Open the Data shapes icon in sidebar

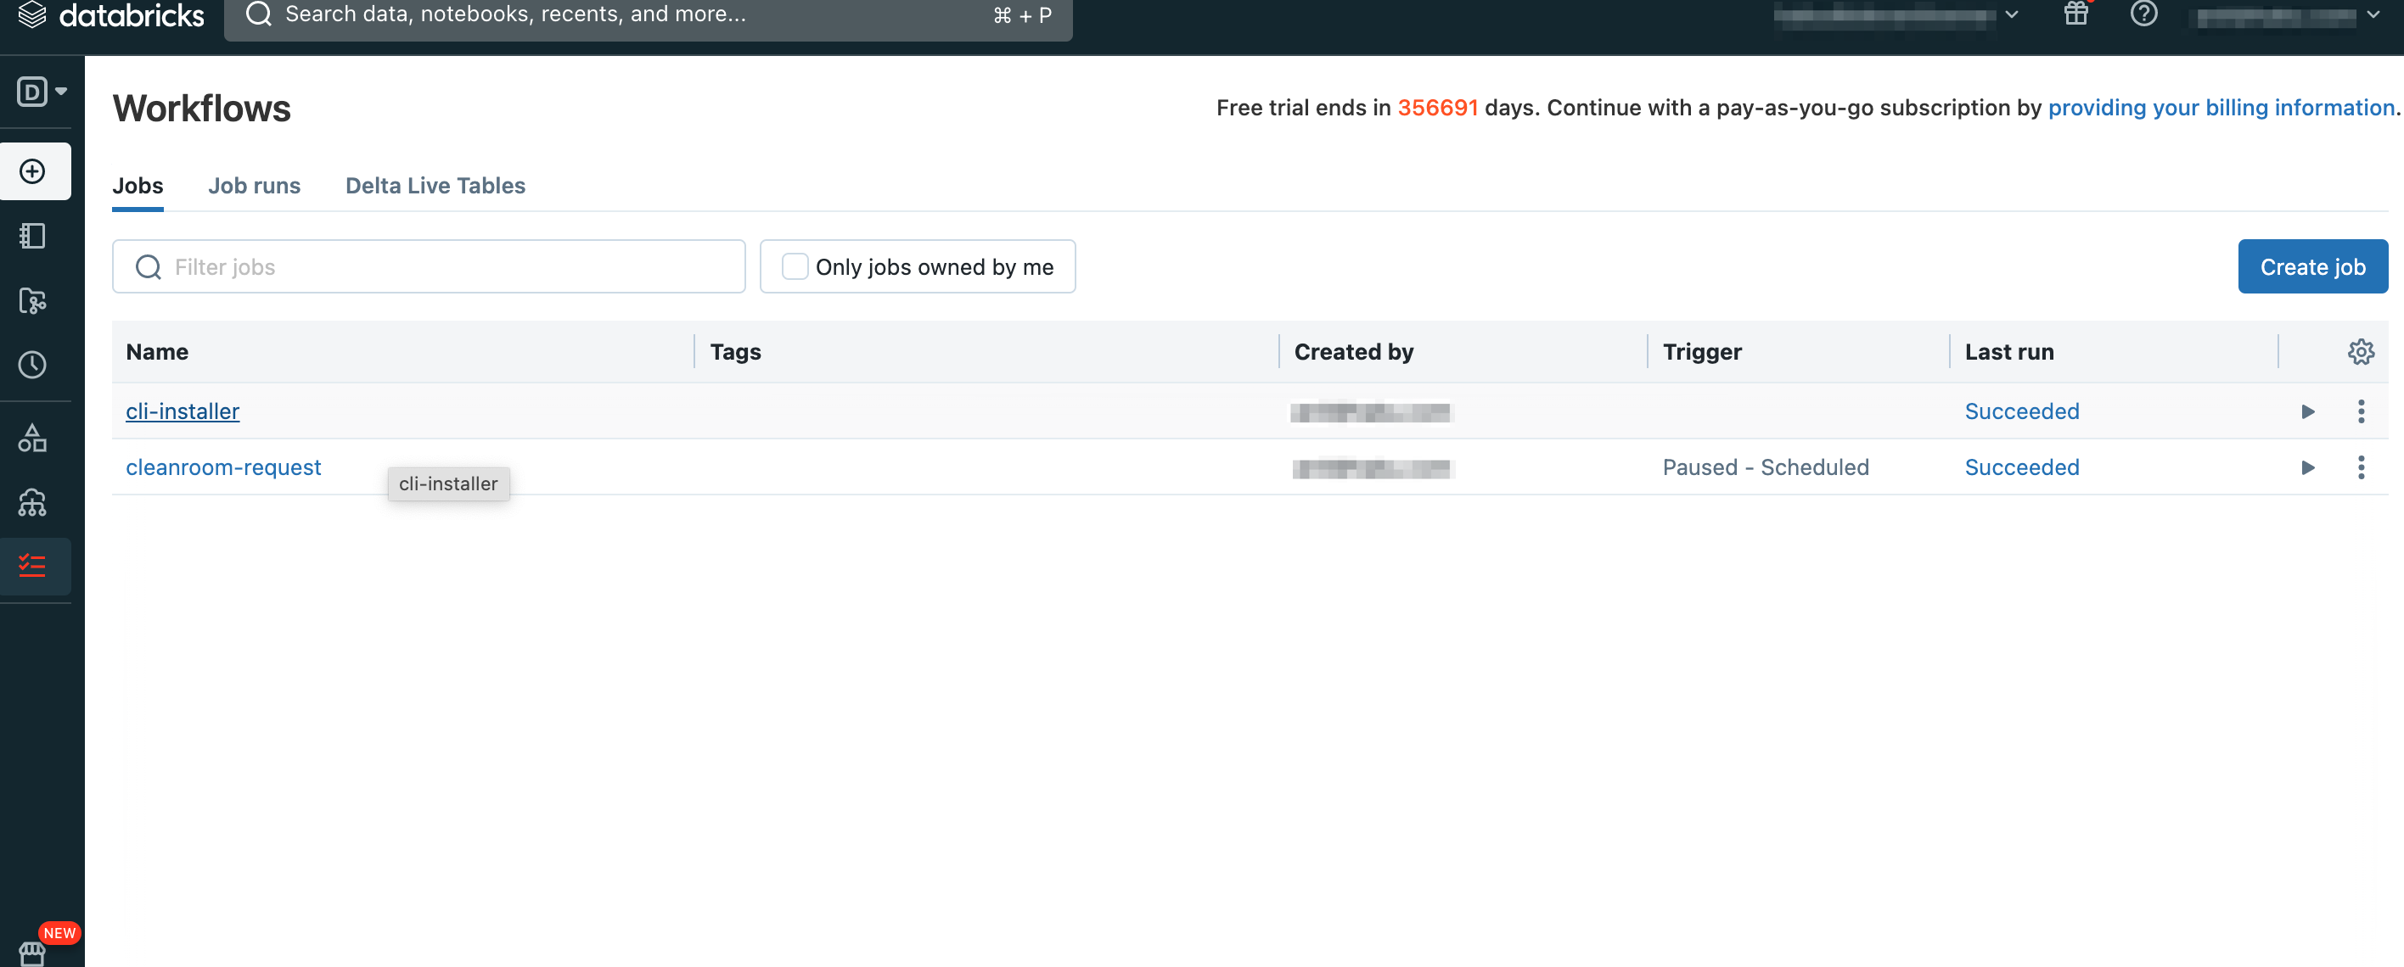click(x=32, y=438)
